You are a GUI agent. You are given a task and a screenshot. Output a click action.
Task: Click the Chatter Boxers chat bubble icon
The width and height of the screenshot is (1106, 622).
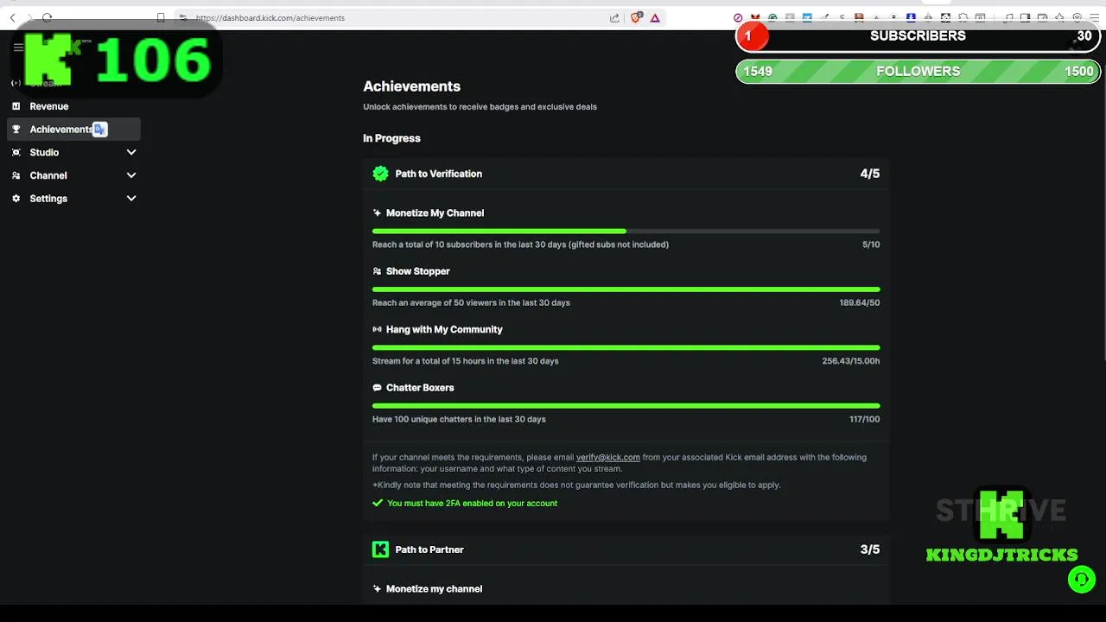pyautogui.click(x=377, y=388)
